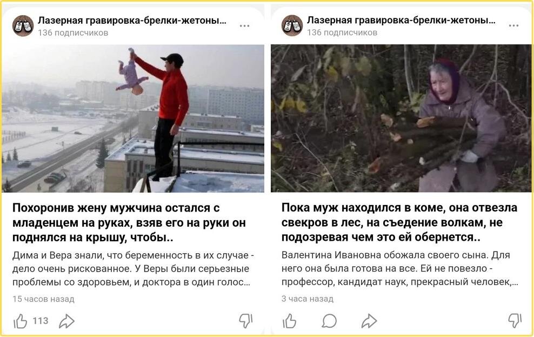Screen dimensions: 534x337
Task: Open channel avatar on left post
Action: point(23,26)
